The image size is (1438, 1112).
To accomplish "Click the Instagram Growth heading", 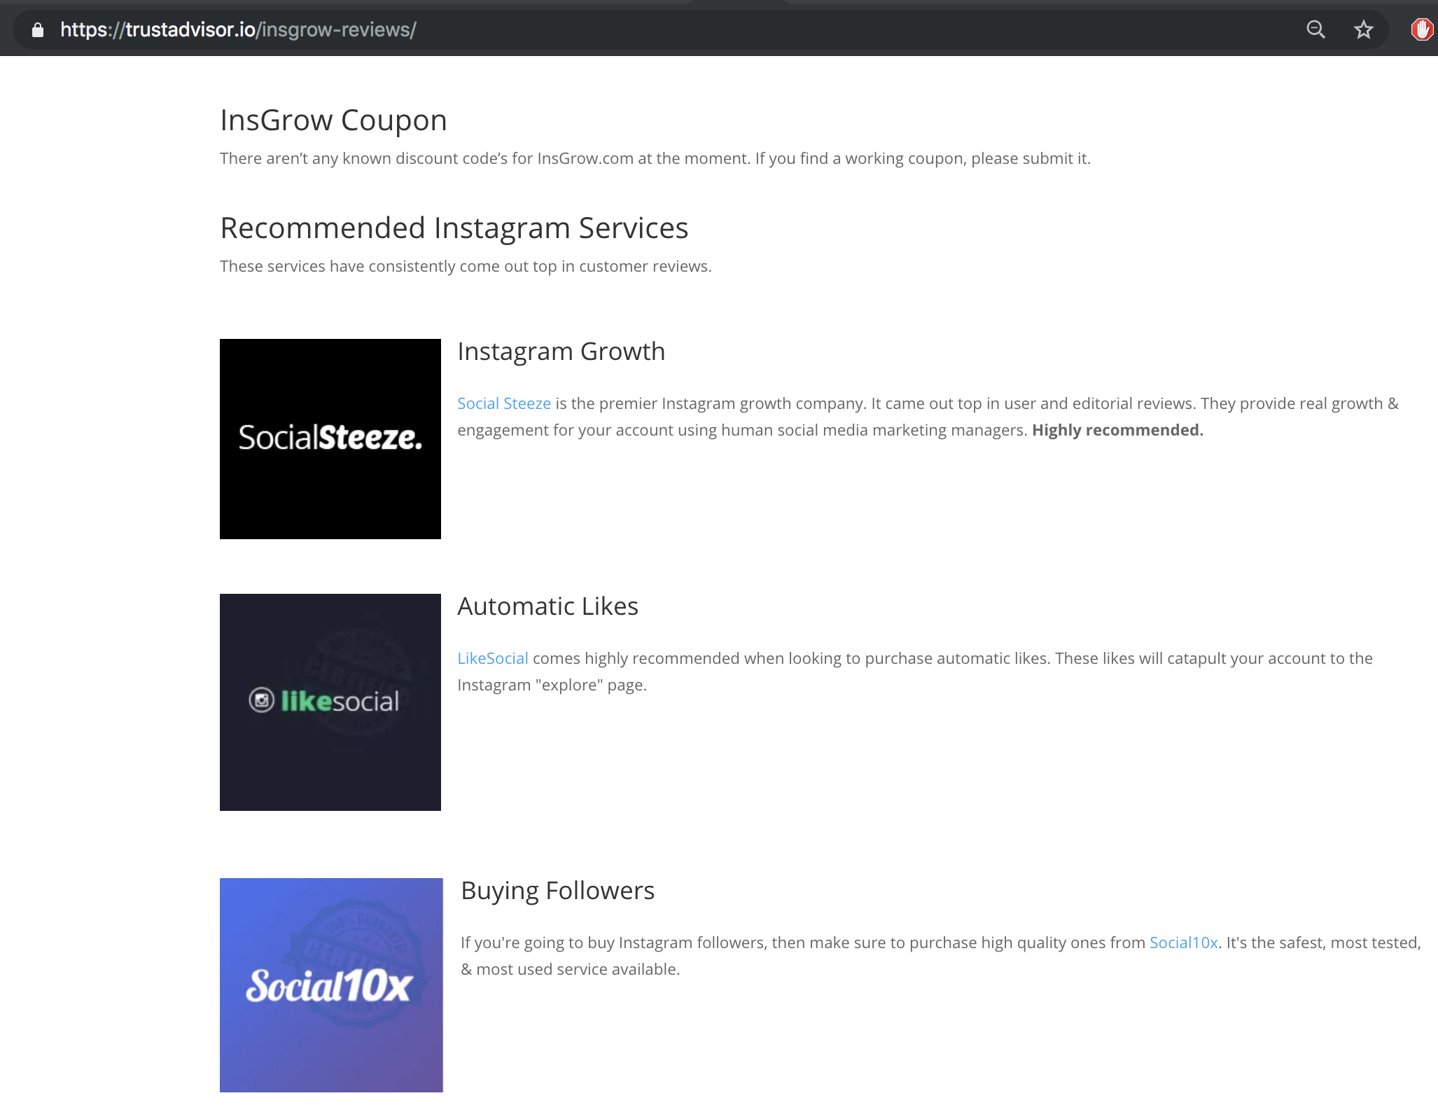I will pyautogui.click(x=561, y=352).
